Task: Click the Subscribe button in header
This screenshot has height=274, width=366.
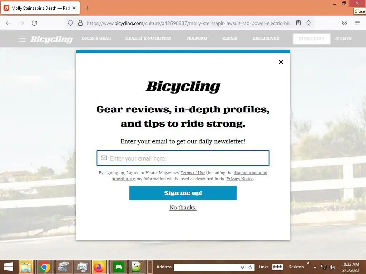Action: pyautogui.click(x=312, y=39)
